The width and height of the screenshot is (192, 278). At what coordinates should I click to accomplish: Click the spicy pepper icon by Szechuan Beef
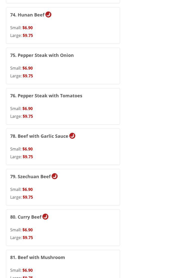(x=55, y=176)
